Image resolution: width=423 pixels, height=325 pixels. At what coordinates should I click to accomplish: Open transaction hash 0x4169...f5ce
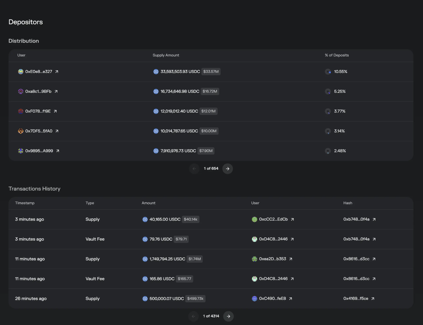tap(359, 299)
